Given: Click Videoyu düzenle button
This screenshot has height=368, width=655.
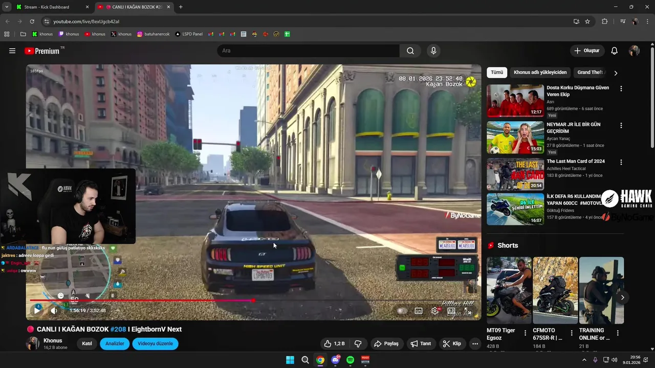Looking at the screenshot, I should pos(155,343).
